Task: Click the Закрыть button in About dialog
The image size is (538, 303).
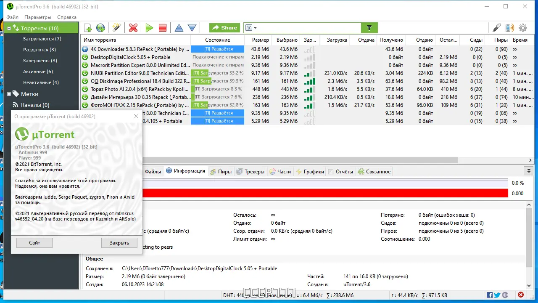Action: pyautogui.click(x=119, y=243)
